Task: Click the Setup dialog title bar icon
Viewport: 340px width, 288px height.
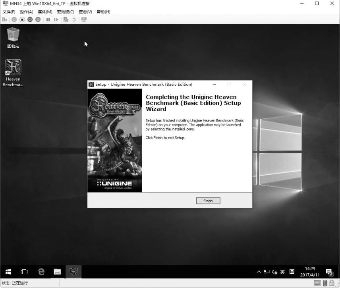Action: pos(91,84)
